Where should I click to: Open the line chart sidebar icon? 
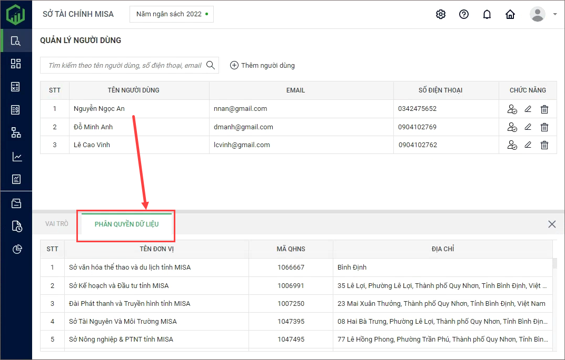16,157
